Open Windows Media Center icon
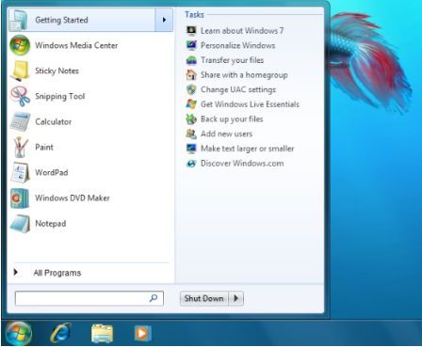 pyautogui.click(x=20, y=45)
